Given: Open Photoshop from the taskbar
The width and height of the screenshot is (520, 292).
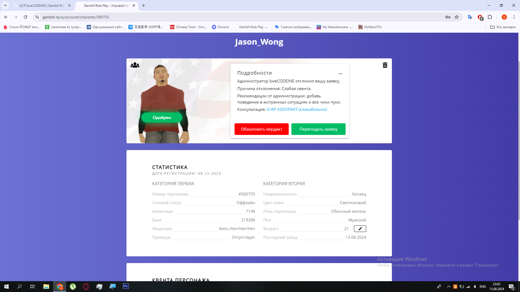Looking at the screenshot, I should coord(126,286).
